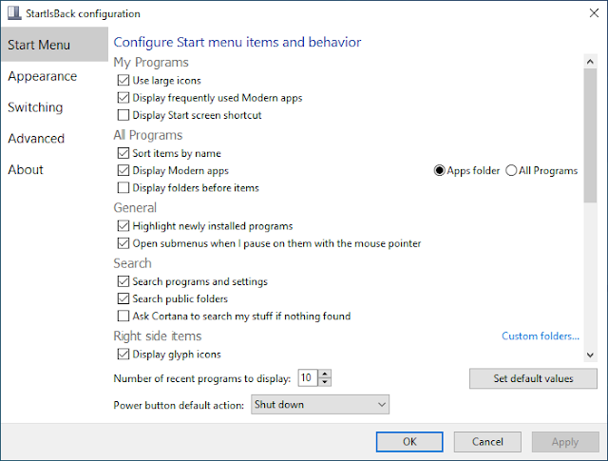Go to the Switching tab
608x461 pixels.
35,107
